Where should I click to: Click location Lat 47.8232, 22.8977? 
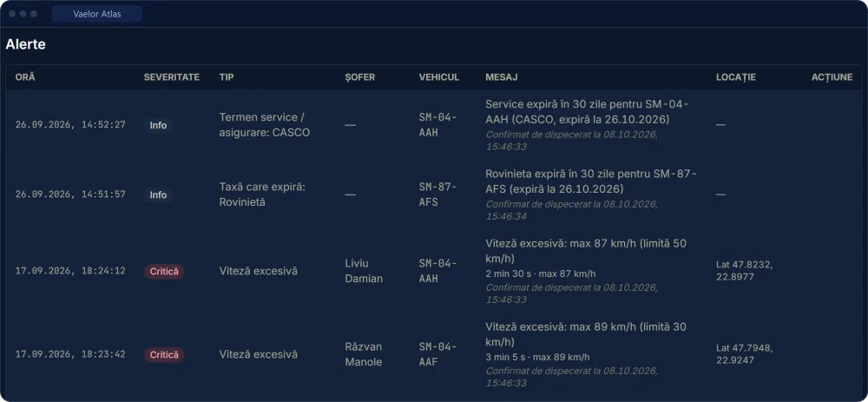(745, 271)
